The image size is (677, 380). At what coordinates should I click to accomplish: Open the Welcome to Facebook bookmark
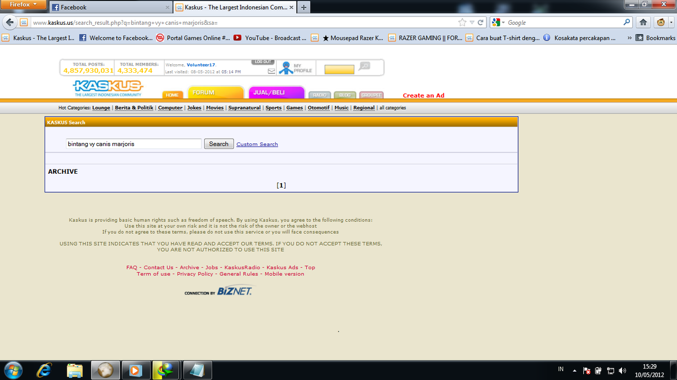coord(116,38)
